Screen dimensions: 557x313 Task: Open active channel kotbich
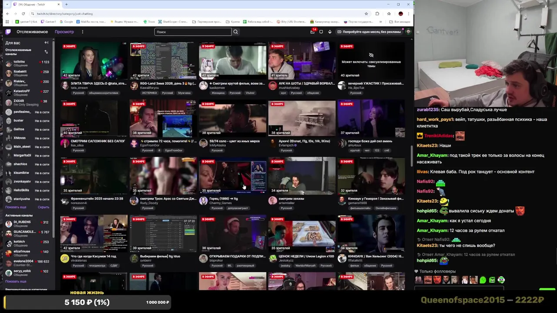[27, 243]
